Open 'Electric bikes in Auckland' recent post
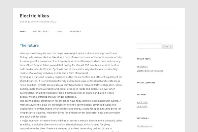This screenshot has height=132, width=198. 150,71
